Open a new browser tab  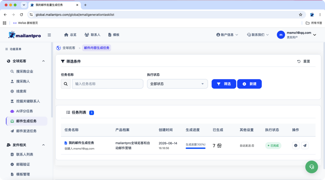click(85, 5)
